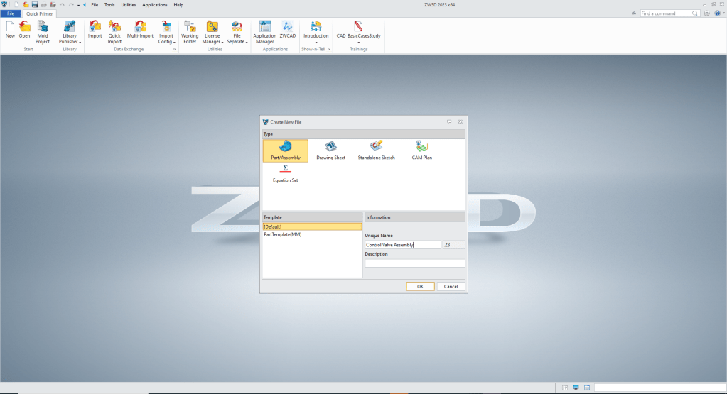Image resolution: width=727 pixels, height=394 pixels.
Task: Launch the ZWCAD application icon
Action: [x=288, y=26]
